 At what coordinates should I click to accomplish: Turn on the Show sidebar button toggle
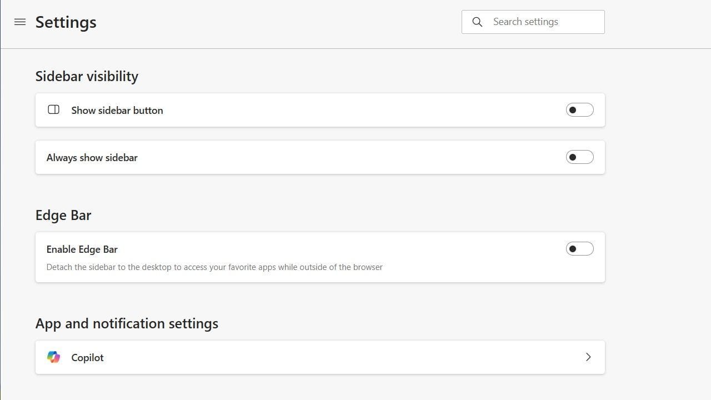click(x=579, y=110)
